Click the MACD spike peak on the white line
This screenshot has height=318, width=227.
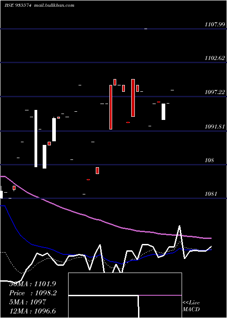coord(179,226)
